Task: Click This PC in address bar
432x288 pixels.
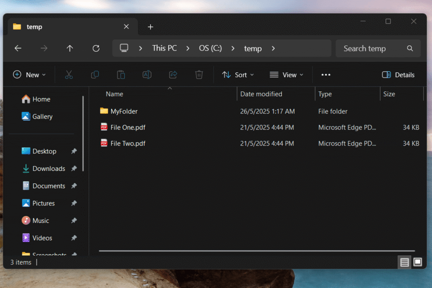Action: coord(164,48)
